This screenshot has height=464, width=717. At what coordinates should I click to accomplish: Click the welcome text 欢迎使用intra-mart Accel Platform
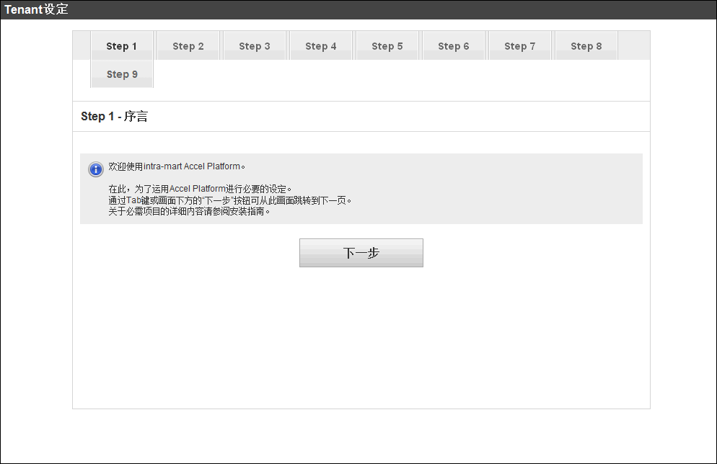click(x=177, y=166)
